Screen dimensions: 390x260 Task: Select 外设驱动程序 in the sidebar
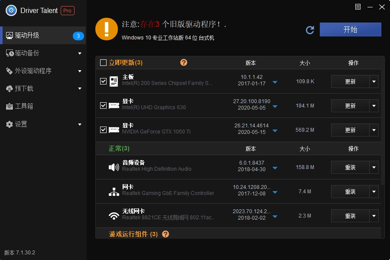[43, 71]
